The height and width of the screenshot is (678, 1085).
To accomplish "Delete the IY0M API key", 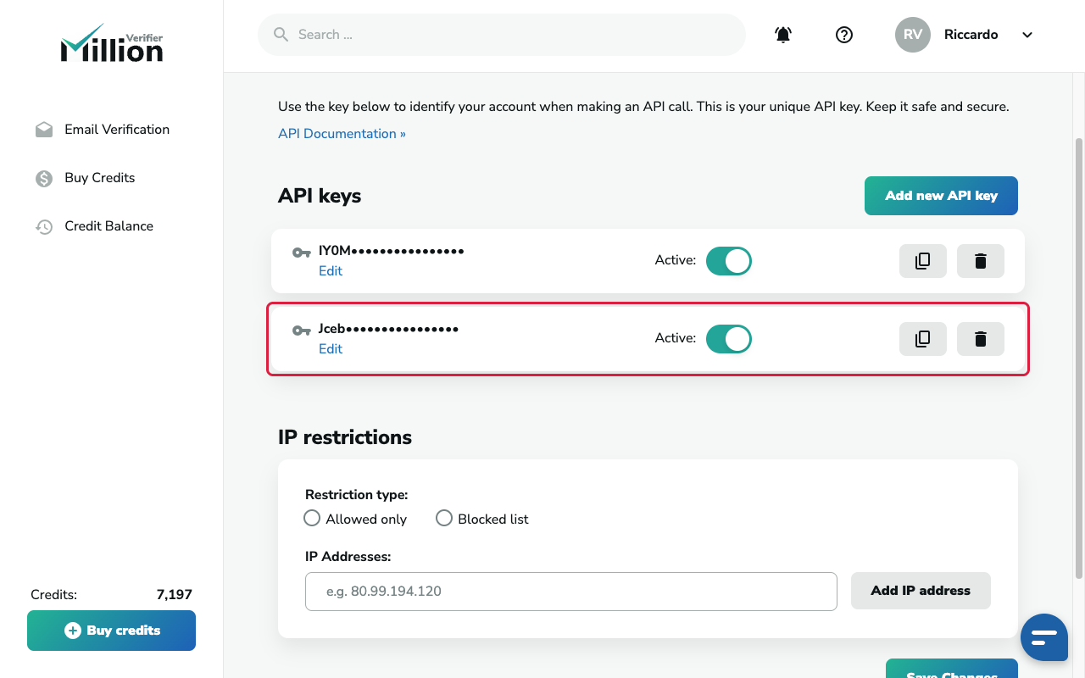I will pos(981,261).
